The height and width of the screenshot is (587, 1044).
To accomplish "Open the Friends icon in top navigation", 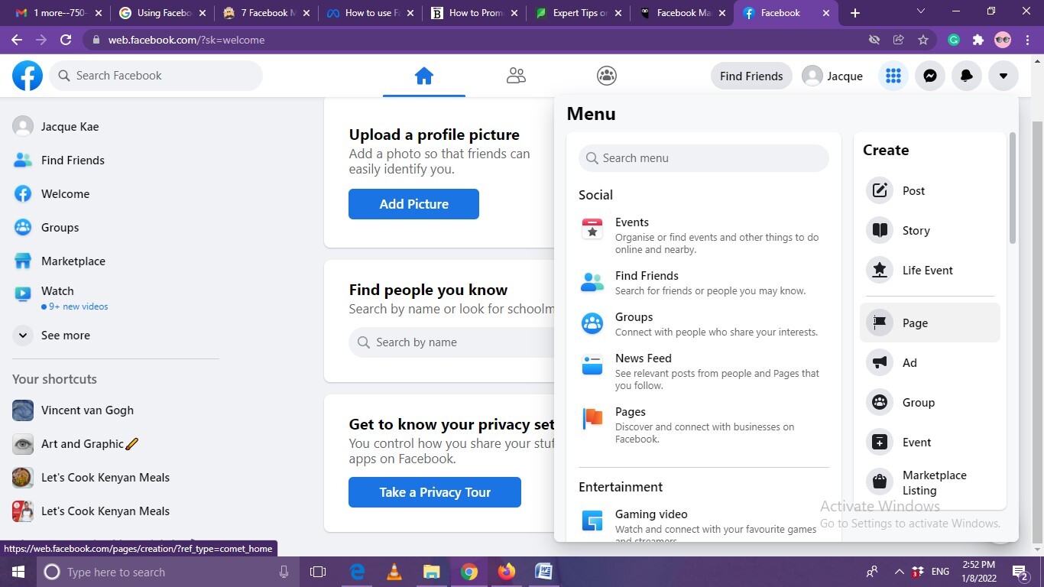I will pos(516,76).
